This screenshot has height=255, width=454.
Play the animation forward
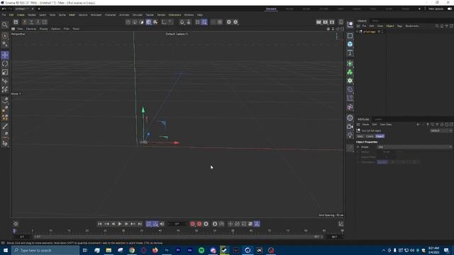coord(120,224)
